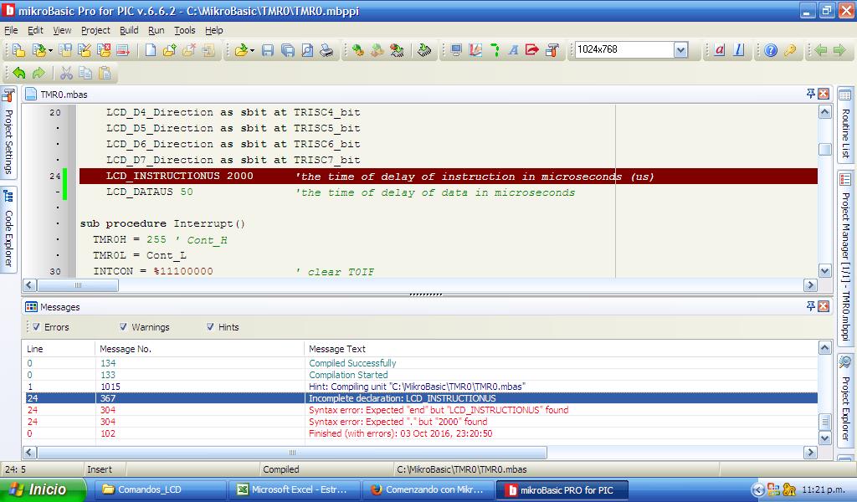Open the Project Settings side panel
The image size is (857, 502).
(x=8, y=133)
